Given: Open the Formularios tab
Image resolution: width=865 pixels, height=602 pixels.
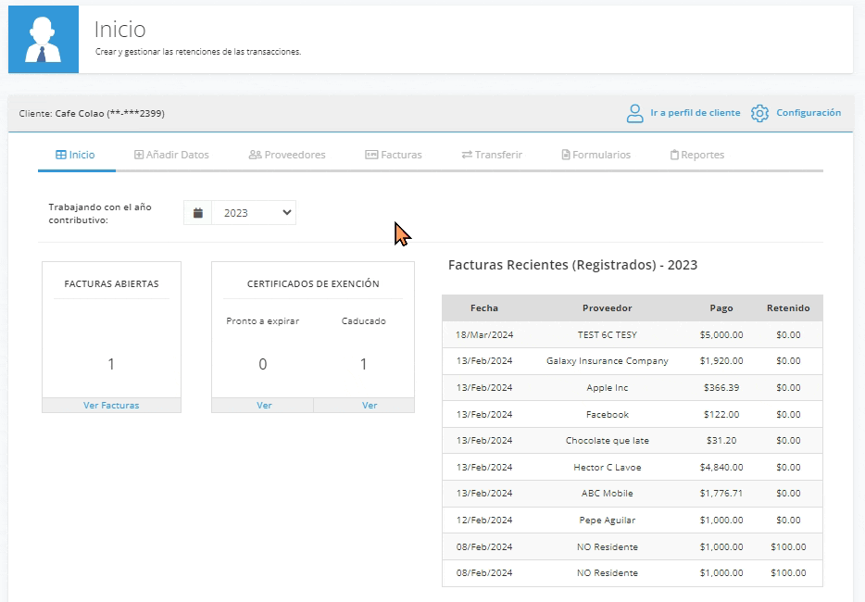Looking at the screenshot, I should (595, 155).
